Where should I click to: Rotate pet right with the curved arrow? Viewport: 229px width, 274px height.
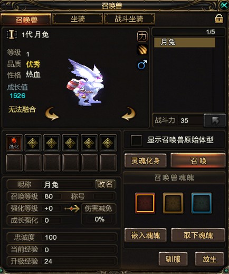click(129, 114)
